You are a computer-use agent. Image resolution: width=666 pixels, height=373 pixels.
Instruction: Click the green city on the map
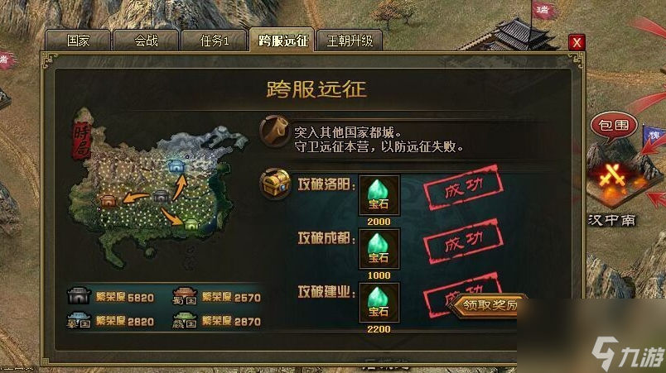pos(191,223)
